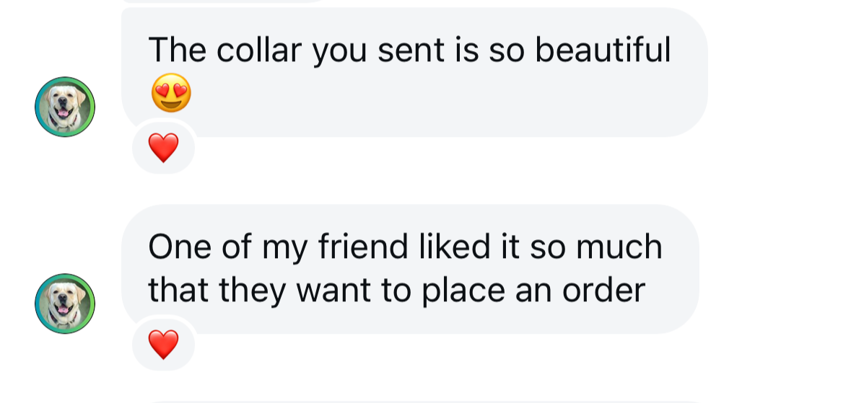Open the heart reaction under the order message
This screenshot has height=403, width=851.
coord(163,345)
